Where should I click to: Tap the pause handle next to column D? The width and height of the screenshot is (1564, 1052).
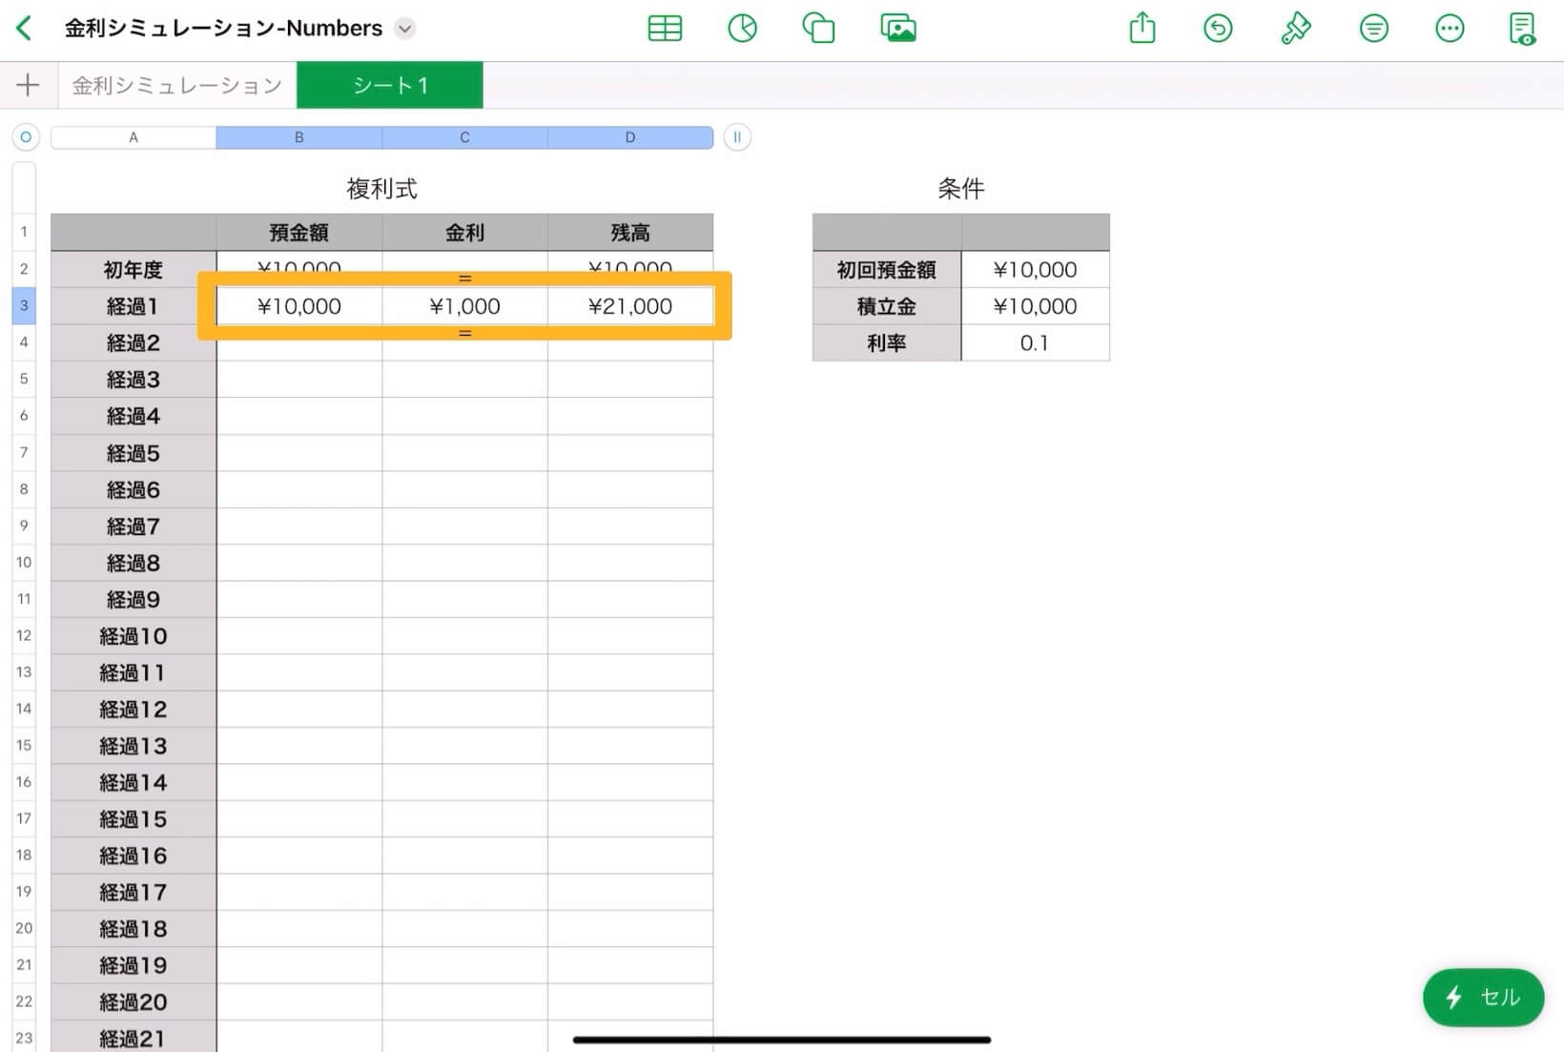pos(736,137)
